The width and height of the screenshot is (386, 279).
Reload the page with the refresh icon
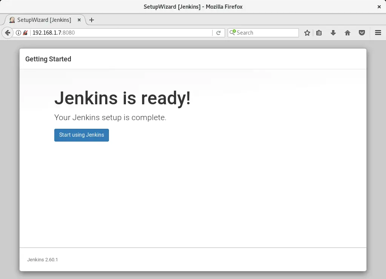(x=218, y=33)
